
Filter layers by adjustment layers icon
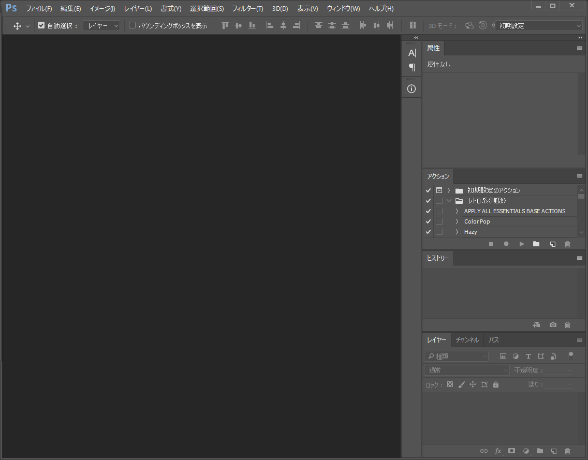(x=516, y=356)
